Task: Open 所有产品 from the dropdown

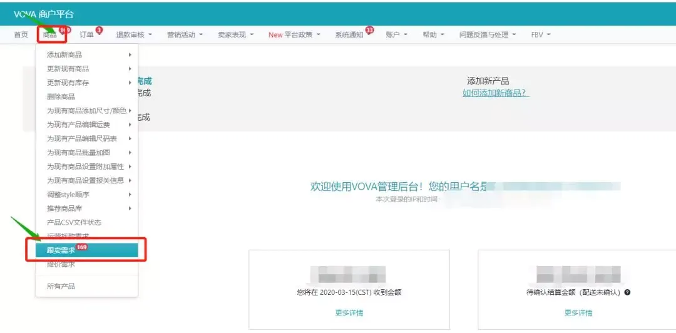Action: click(x=86, y=286)
